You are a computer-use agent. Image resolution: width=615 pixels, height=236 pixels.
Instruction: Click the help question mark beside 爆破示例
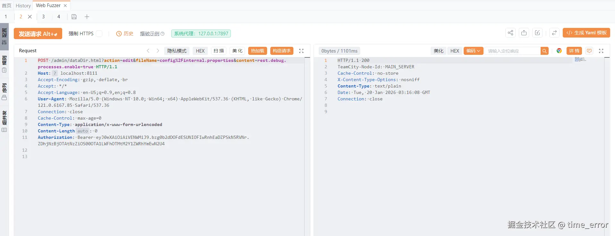162,34
